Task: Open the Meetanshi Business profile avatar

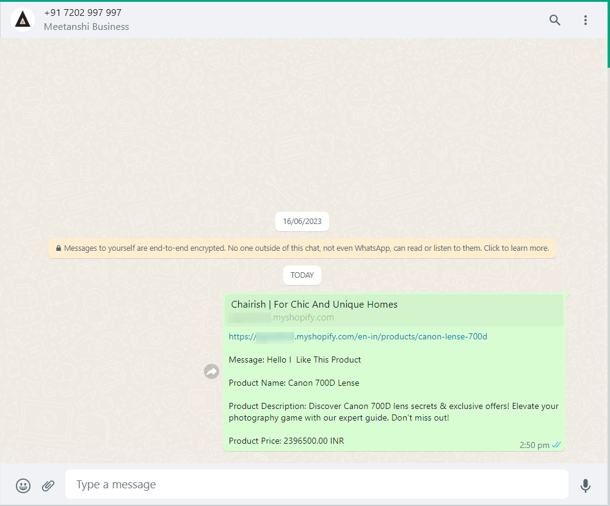Action: (x=23, y=20)
